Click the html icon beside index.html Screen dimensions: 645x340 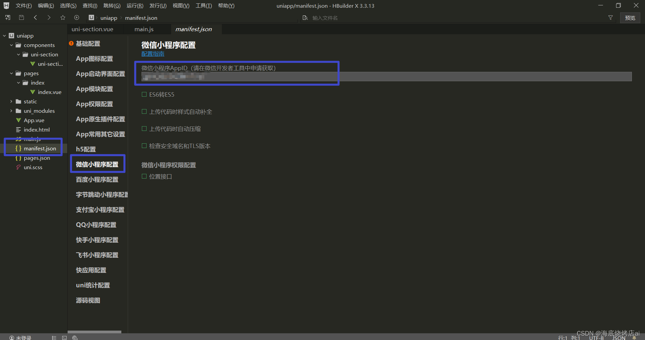[18, 130]
